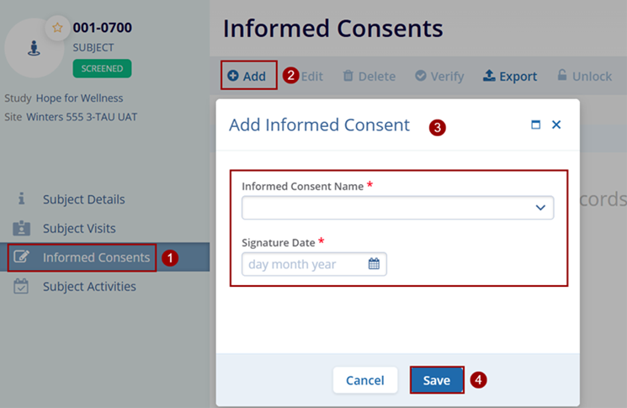This screenshot has height=408, width=627.
Task: Click the Informed Consents edit icon in sidebar
Action: 22,257
